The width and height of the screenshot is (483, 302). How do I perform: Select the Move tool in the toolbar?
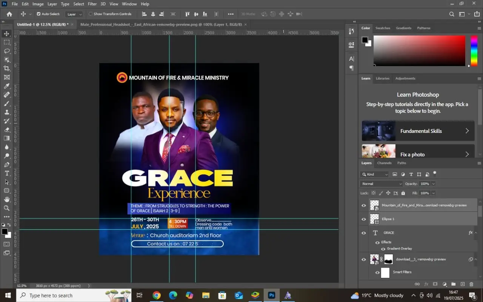7,34
